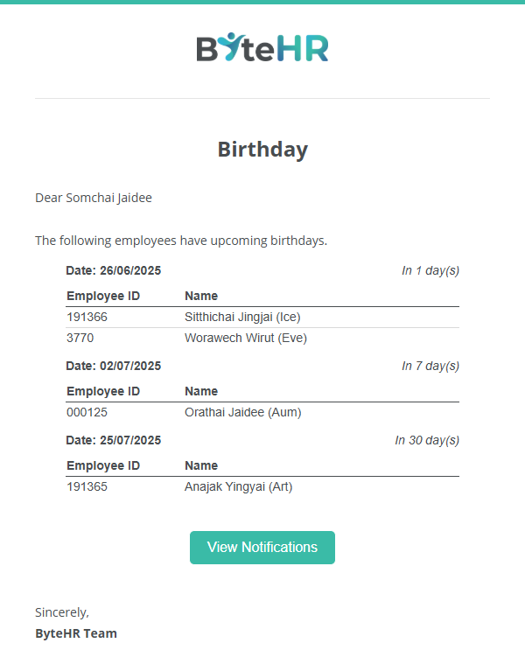The image size is (525, 650).
Task: Click employee ID 191365
Action: point(87,486)
